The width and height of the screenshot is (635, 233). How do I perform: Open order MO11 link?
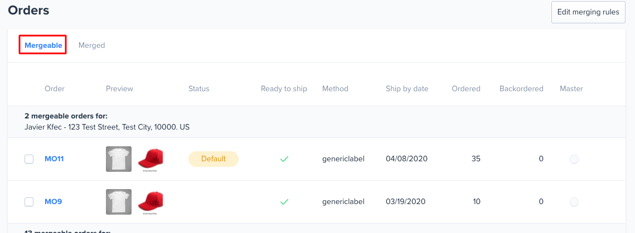click(x=54, y=159)
